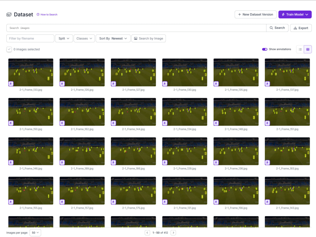
Task: Click annotation badge on 2-1_Frame_150.jpg
Action: (x=11, y=123)
